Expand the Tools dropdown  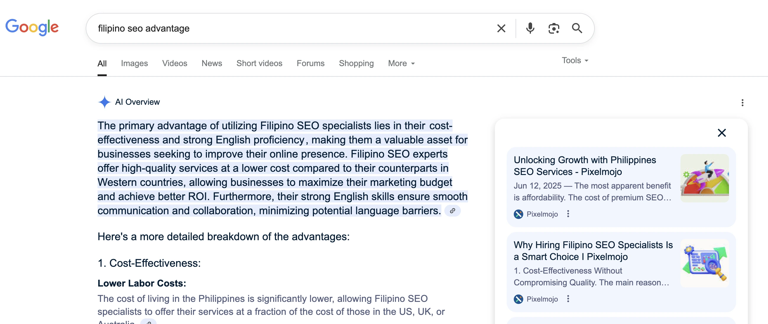pyautogui.click(x=575, y=60)
